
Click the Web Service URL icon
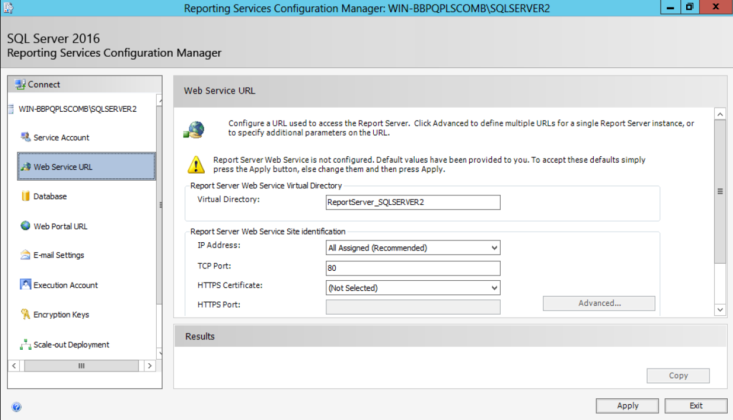click(x=26, y=167)
